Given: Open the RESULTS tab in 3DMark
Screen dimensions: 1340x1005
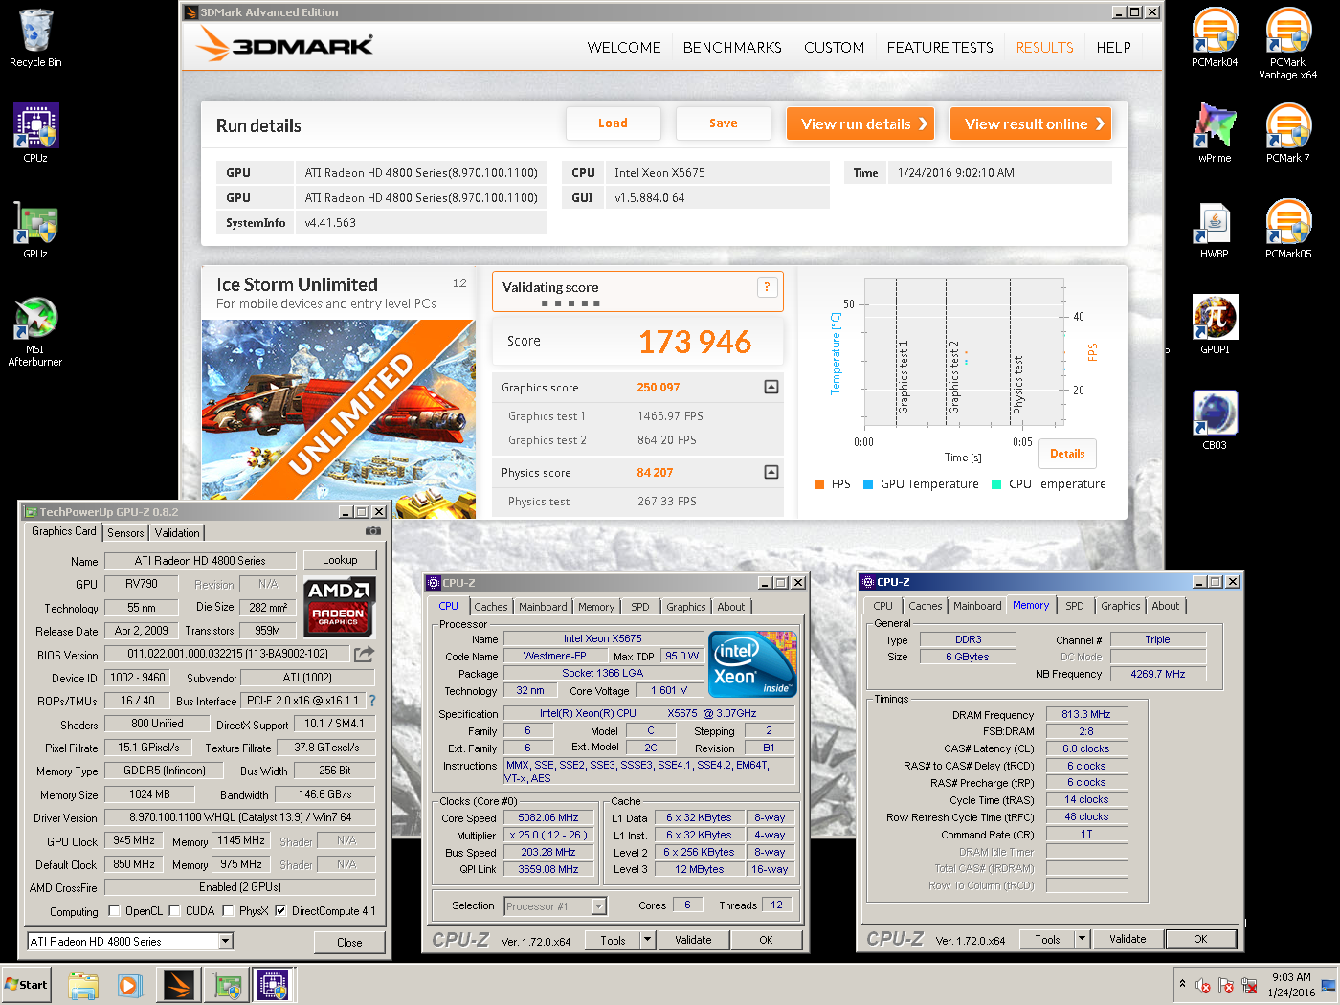Looking at the screenshot, I should point(1044,47).
